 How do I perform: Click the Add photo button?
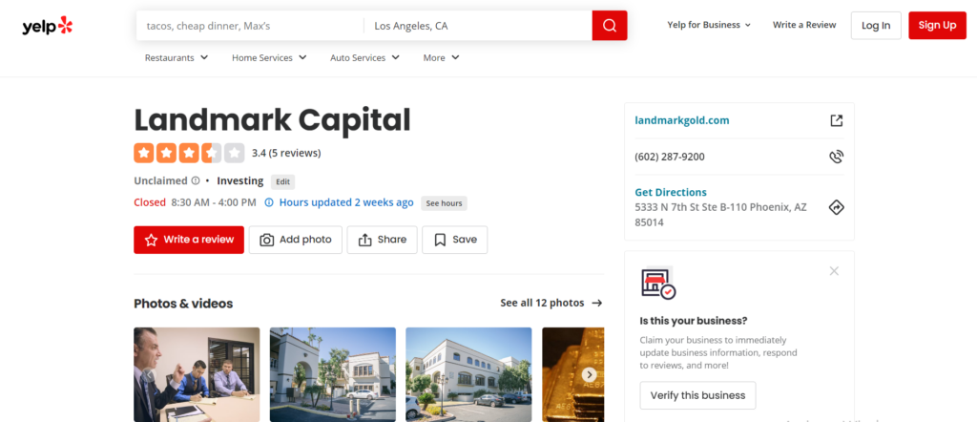296,240
